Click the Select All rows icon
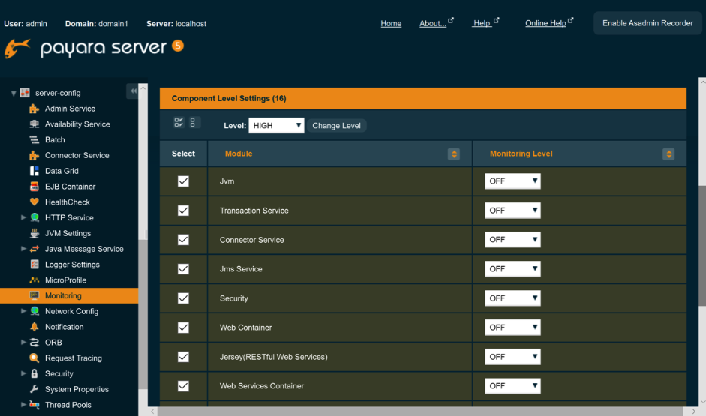 (179, 123)
